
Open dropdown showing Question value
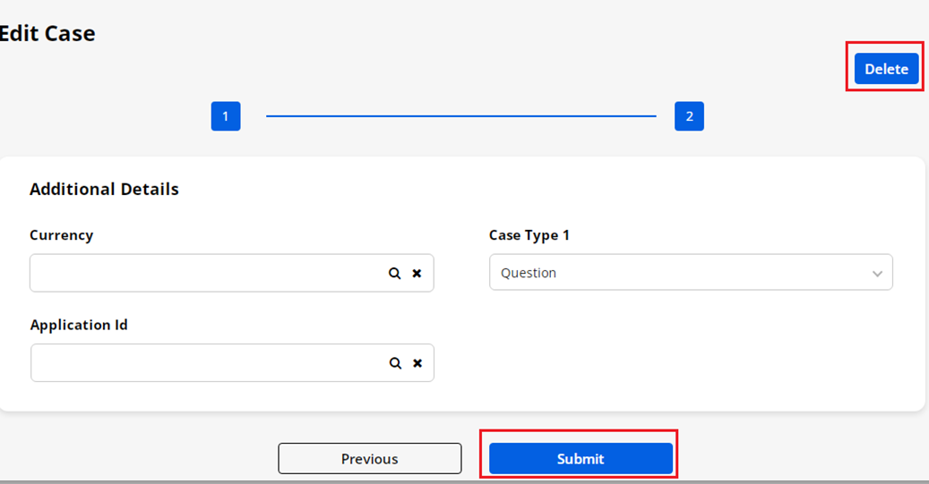[672, 273]
